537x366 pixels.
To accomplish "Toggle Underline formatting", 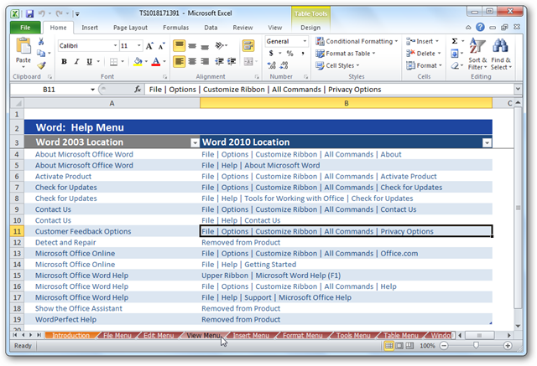I will tap(90, 61).
